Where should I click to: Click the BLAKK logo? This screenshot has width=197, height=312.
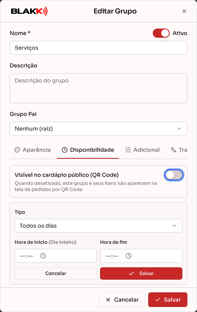pos(29,11)
